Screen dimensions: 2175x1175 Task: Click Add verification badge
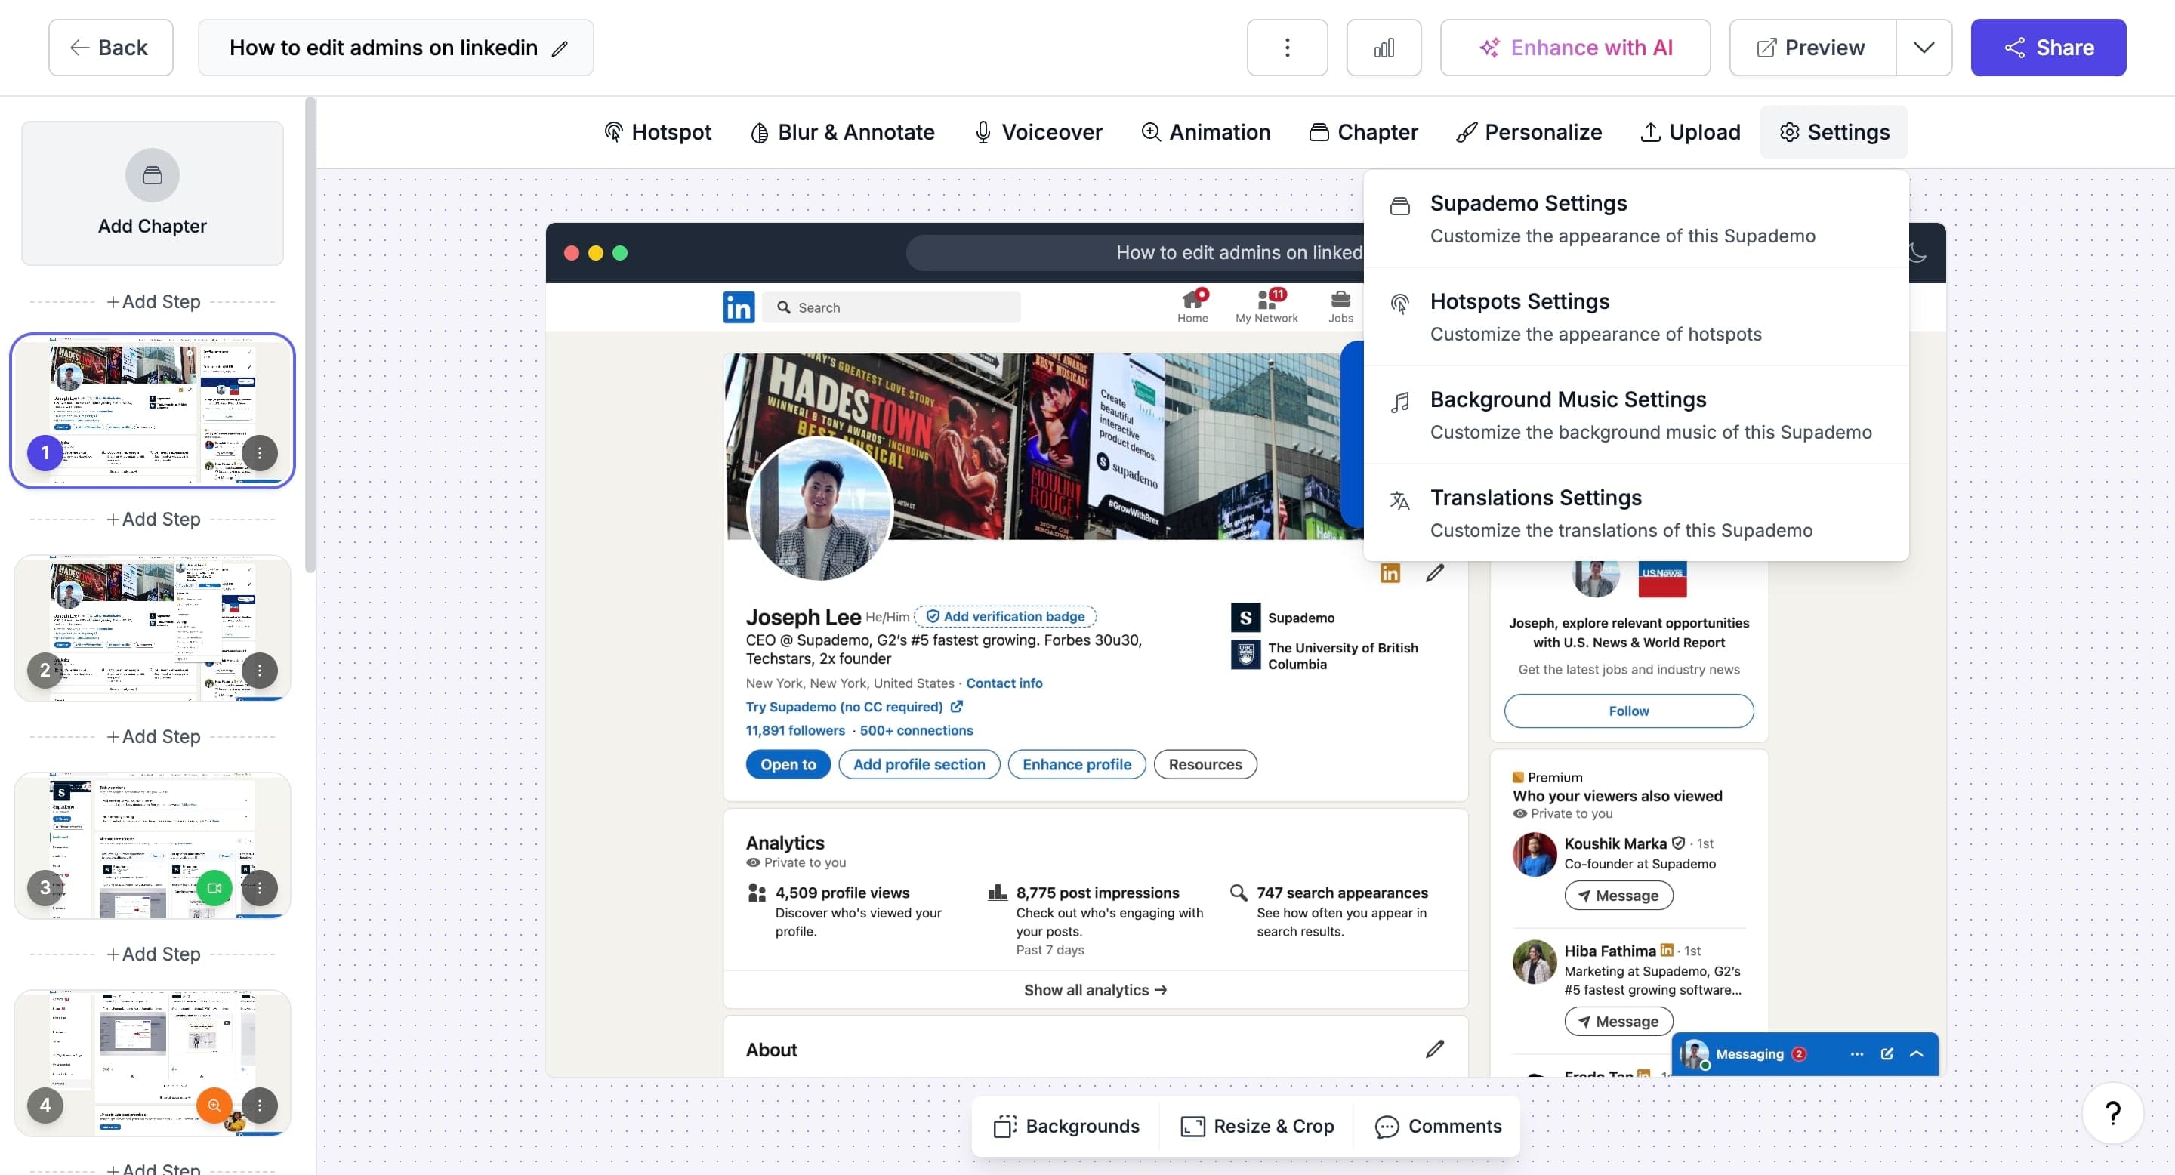1006,616
